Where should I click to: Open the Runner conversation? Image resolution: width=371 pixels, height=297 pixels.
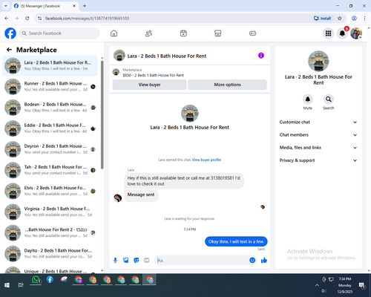(50, 87)
